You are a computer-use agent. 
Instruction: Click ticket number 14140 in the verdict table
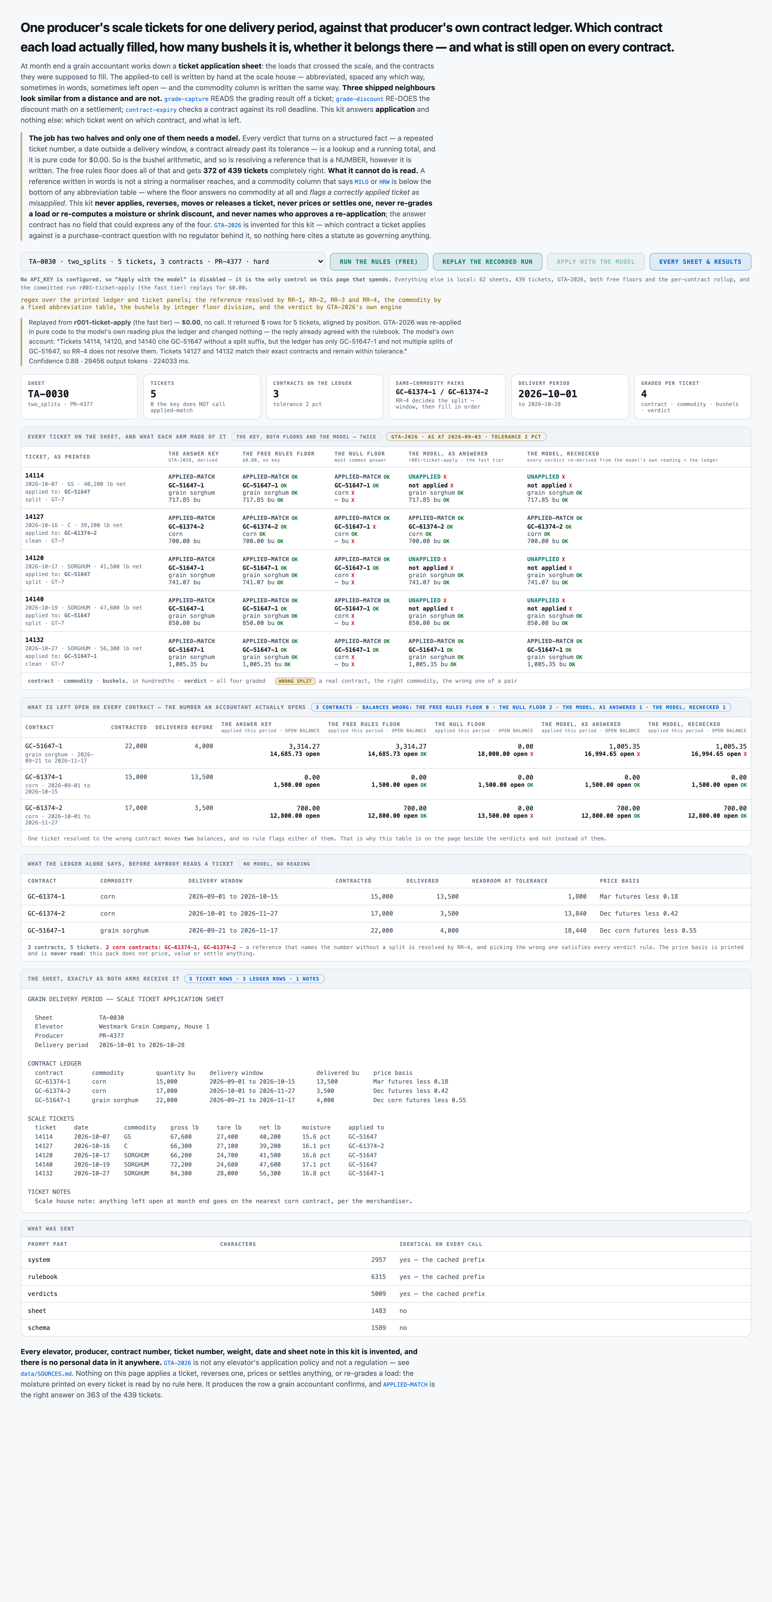click(x=34, y=599)
